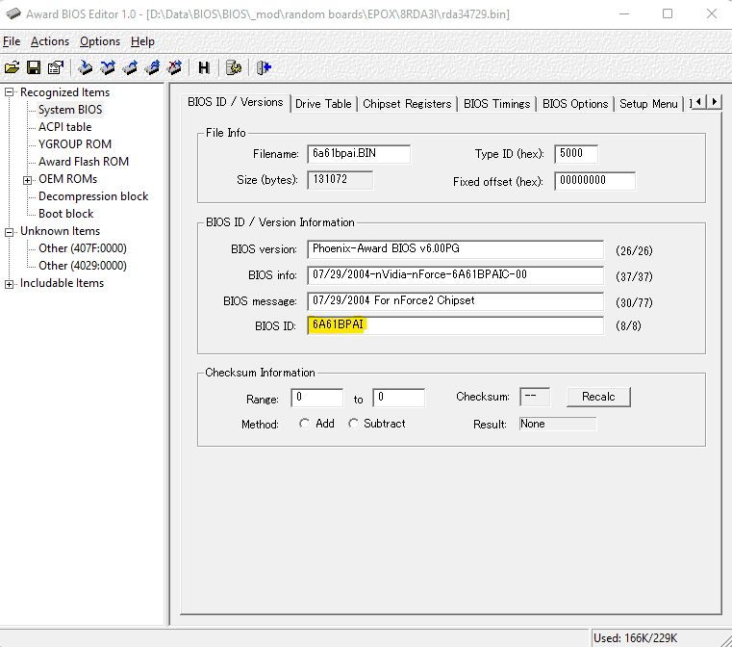Image resolution: width=732 pixels, height=647 pixels.
Task: Click the Filename input field
Action: [359, 154]
